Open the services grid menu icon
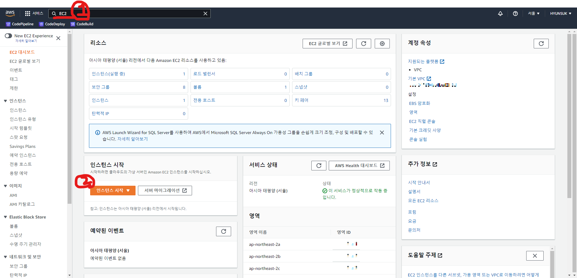The width and height of the screenshot is (577, 278). [28, 14]
